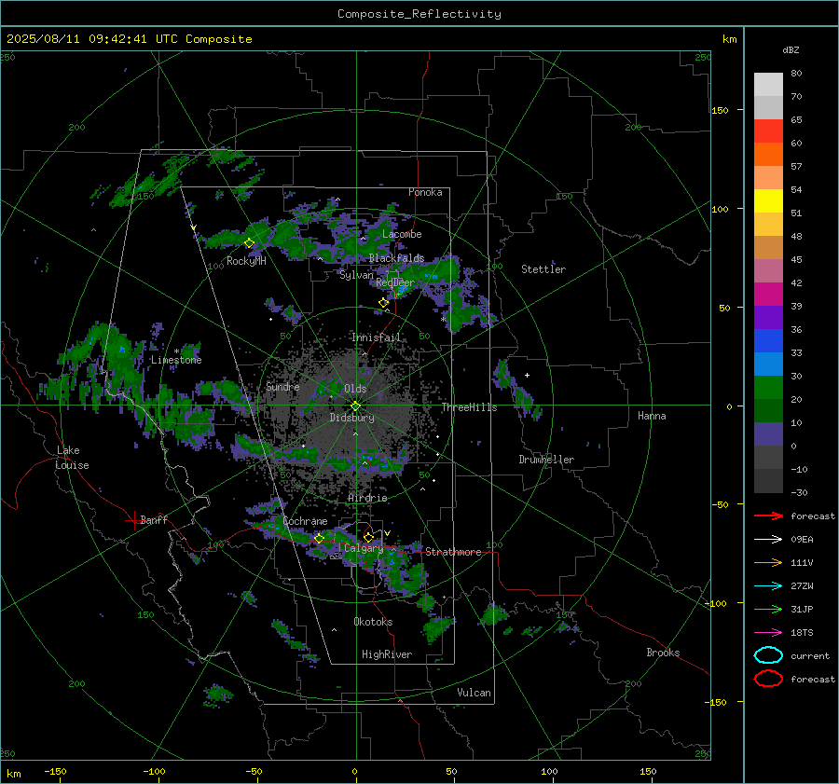Click the green 31JP arrow icon
Viewport: 839px width, 784px height.
[x=768, y=609]
